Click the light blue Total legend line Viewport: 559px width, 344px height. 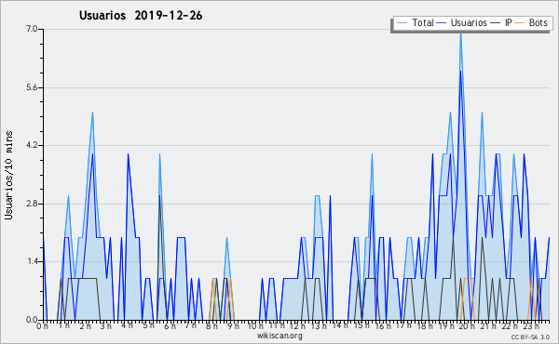coord(402,23)
